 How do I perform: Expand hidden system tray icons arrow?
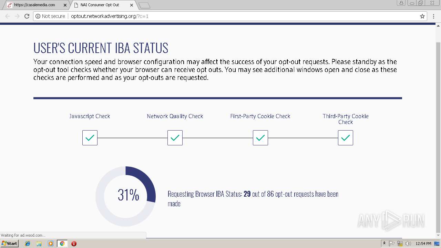coord(384,244)
